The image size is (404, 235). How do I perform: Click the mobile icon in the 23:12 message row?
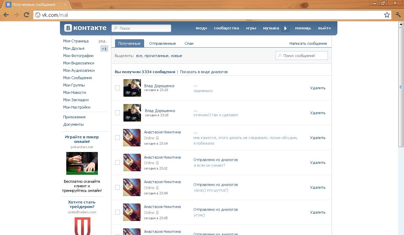(157, 163)
